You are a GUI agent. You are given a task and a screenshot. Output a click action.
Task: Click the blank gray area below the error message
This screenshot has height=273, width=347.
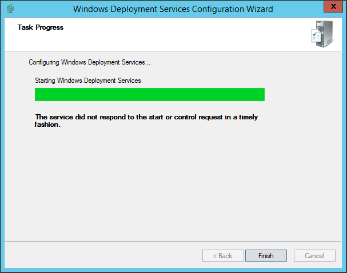pyautogui.click(x=171, y=183)
